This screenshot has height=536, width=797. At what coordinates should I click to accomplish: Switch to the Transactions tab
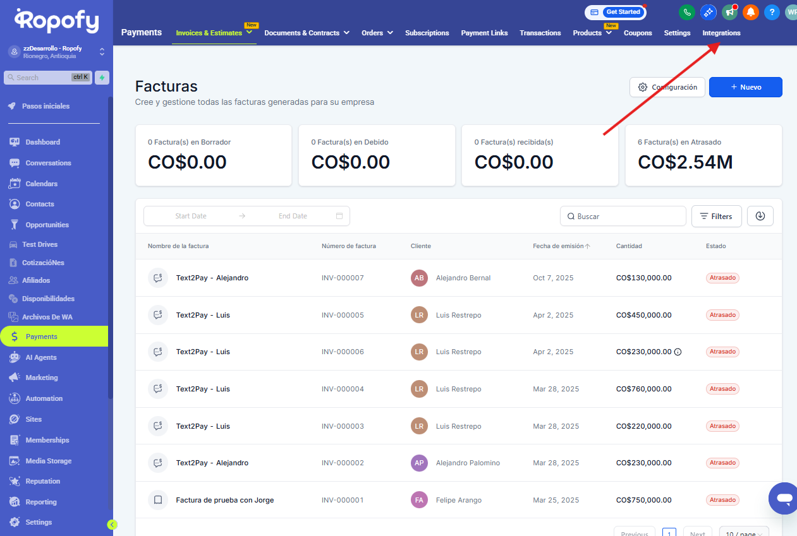pyautogui.click(x=540, y=33)
